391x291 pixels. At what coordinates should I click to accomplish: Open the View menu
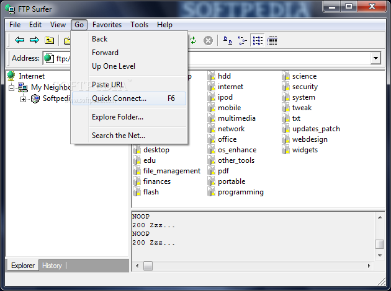pos(58,25)
